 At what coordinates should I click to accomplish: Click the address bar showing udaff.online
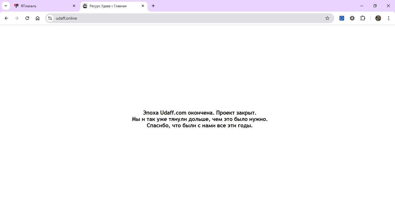pyautogui.click(x=185, y=18)
